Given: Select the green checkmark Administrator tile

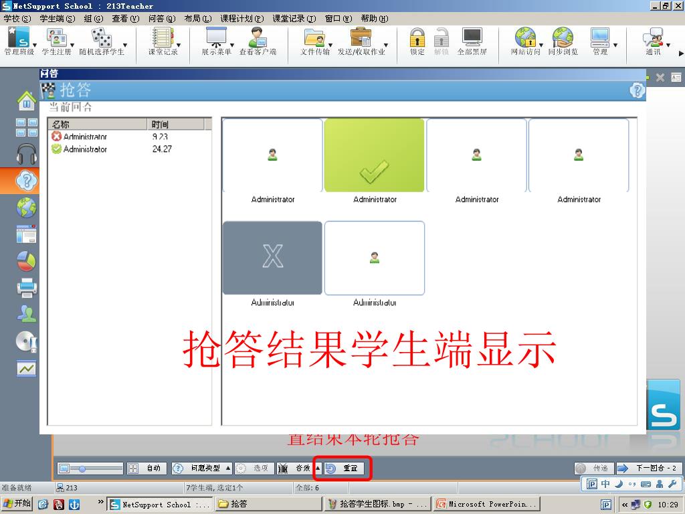Looking at the screenshot, I should tap(375, 155).
